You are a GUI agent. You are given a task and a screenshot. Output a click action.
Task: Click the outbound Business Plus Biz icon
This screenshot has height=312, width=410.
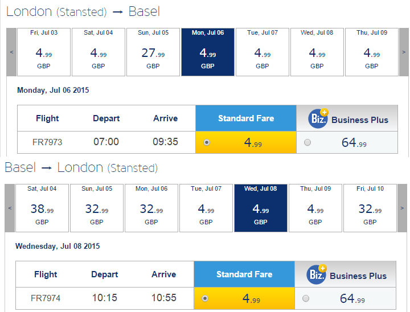pos(318,118)
